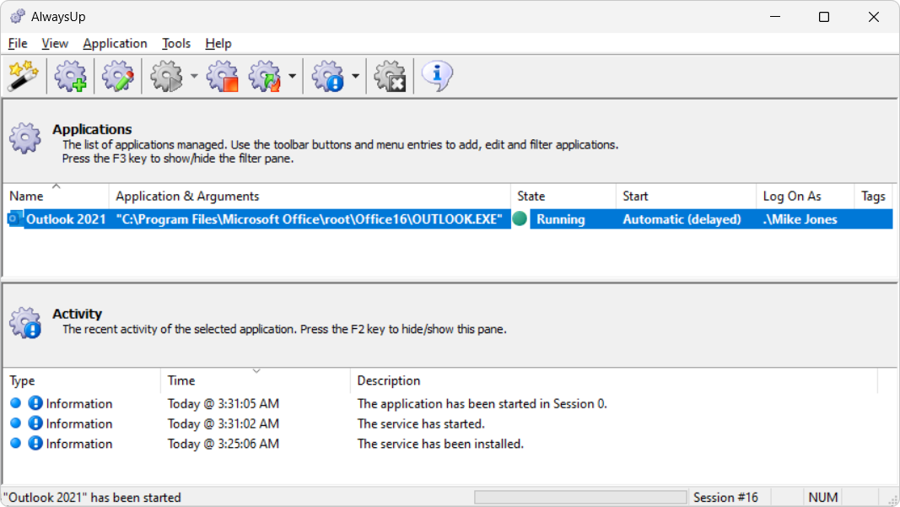Click 'The service has been installed.' description

click(440, 444)
